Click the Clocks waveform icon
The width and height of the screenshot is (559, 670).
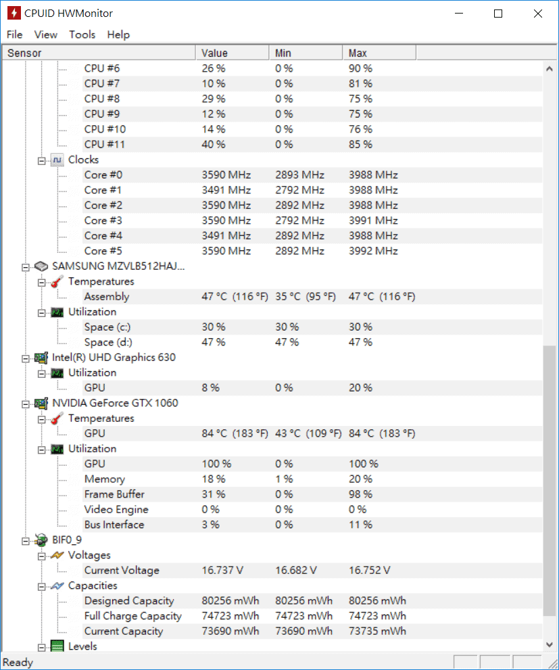pyautogui.click(x=57, y=160)
